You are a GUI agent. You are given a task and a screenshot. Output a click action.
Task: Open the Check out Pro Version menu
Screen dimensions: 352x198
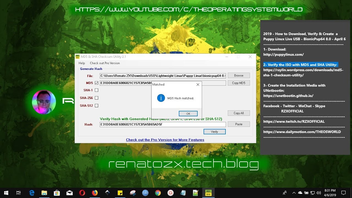(x=105, y=63)
